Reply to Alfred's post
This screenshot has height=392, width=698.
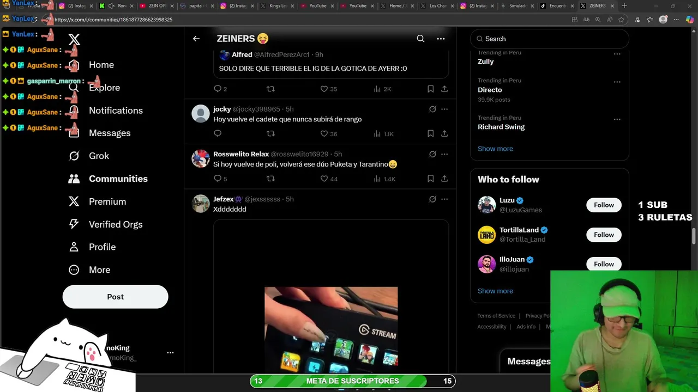(218, 89)
